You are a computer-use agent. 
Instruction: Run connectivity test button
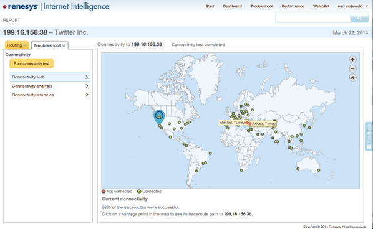pos(31,64)
